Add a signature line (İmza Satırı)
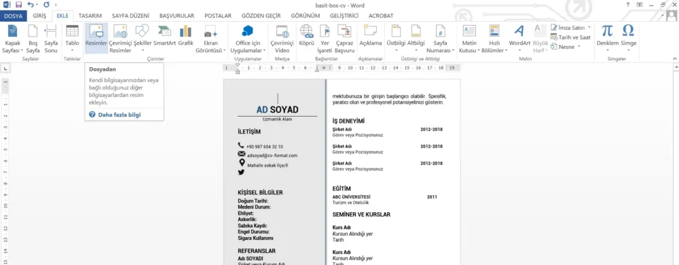This screenshot has height=265, width=679. [x=571, y=27]
